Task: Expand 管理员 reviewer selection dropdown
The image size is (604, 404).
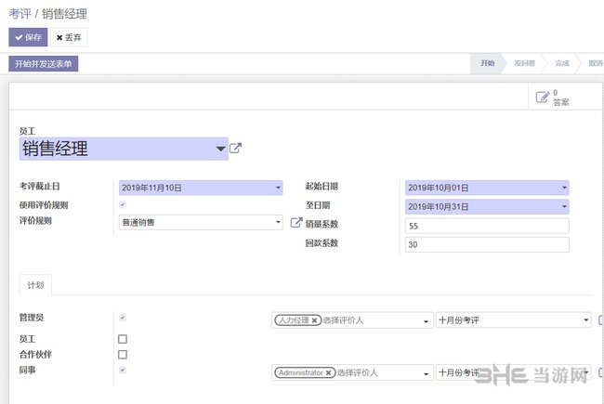Action: click(x=426, y=320)
